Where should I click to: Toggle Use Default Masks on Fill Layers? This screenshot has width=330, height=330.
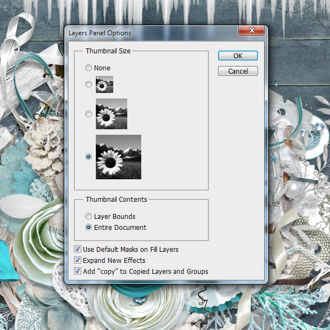coord(78,249)
